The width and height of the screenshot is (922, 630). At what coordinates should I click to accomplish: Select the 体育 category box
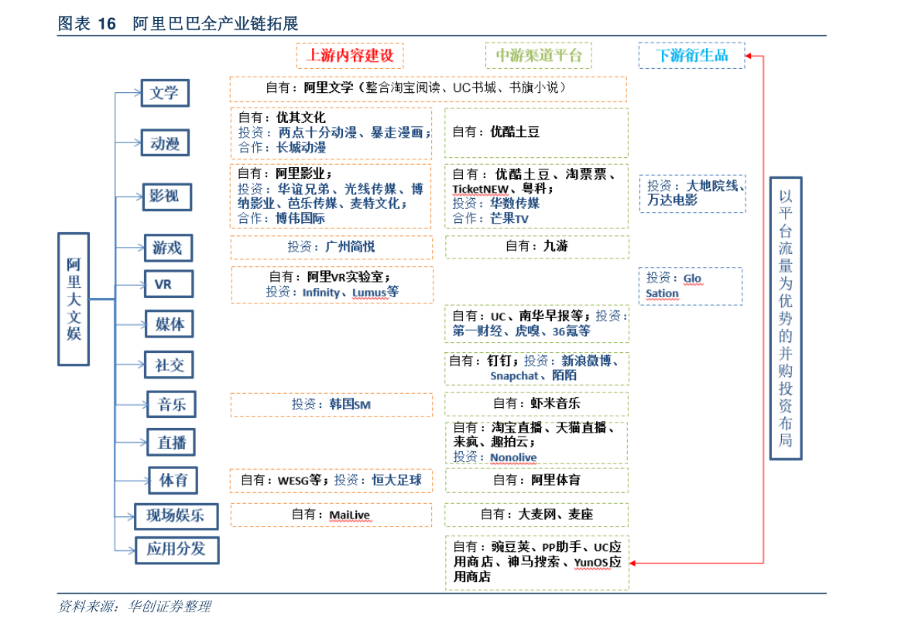click(173, 480)
